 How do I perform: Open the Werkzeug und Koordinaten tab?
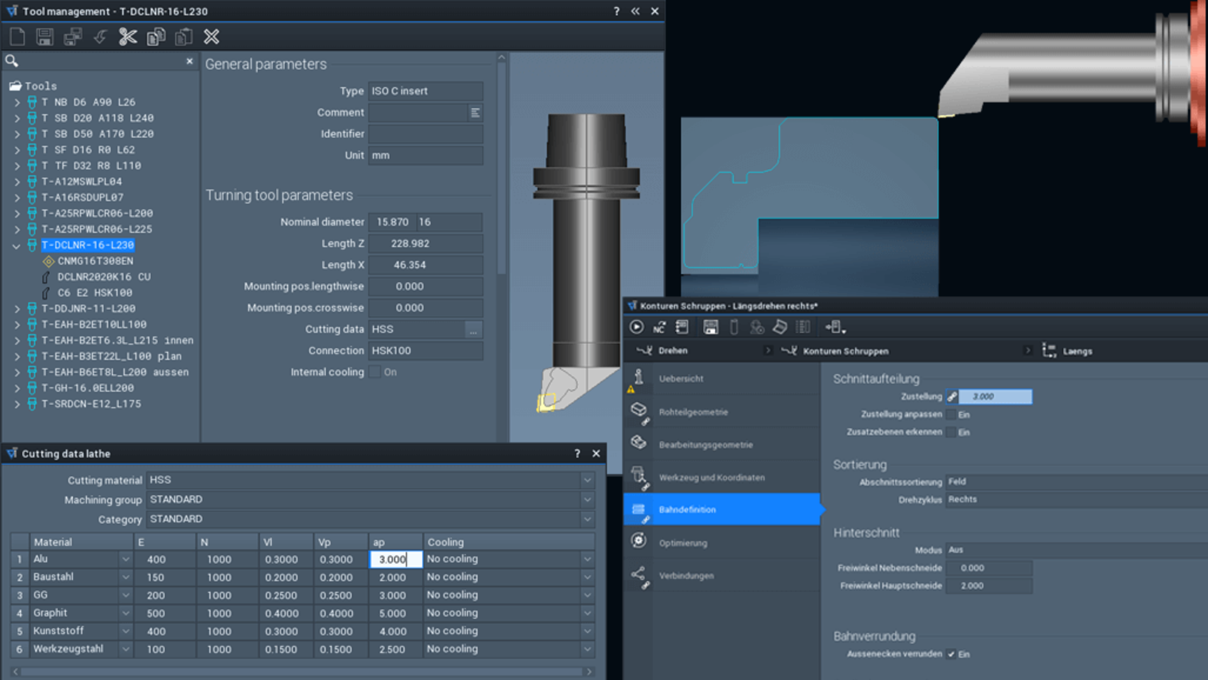(711, 477)
